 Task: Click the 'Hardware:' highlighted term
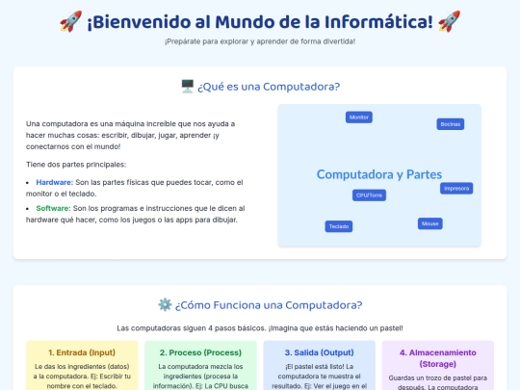click(54, 182)
